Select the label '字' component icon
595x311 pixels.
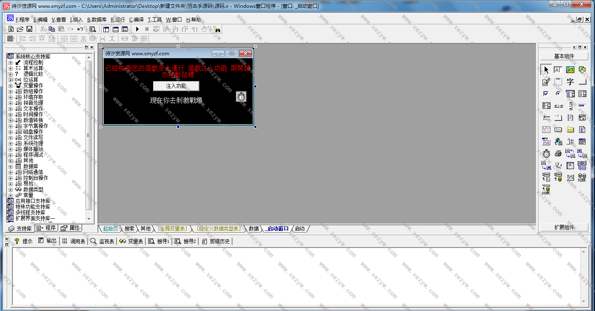coord(570,82)
